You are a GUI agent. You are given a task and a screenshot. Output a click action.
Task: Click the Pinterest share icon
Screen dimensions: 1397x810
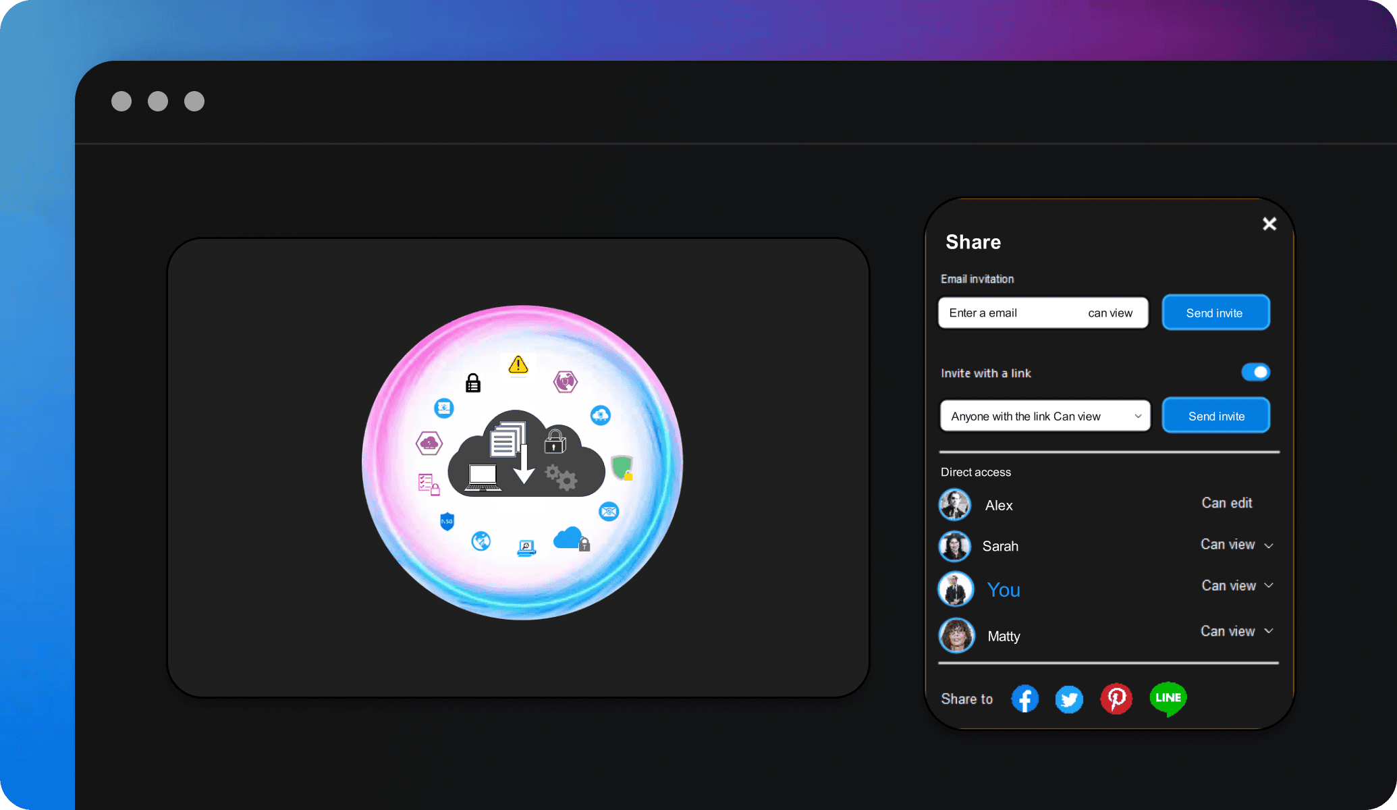1116,697
